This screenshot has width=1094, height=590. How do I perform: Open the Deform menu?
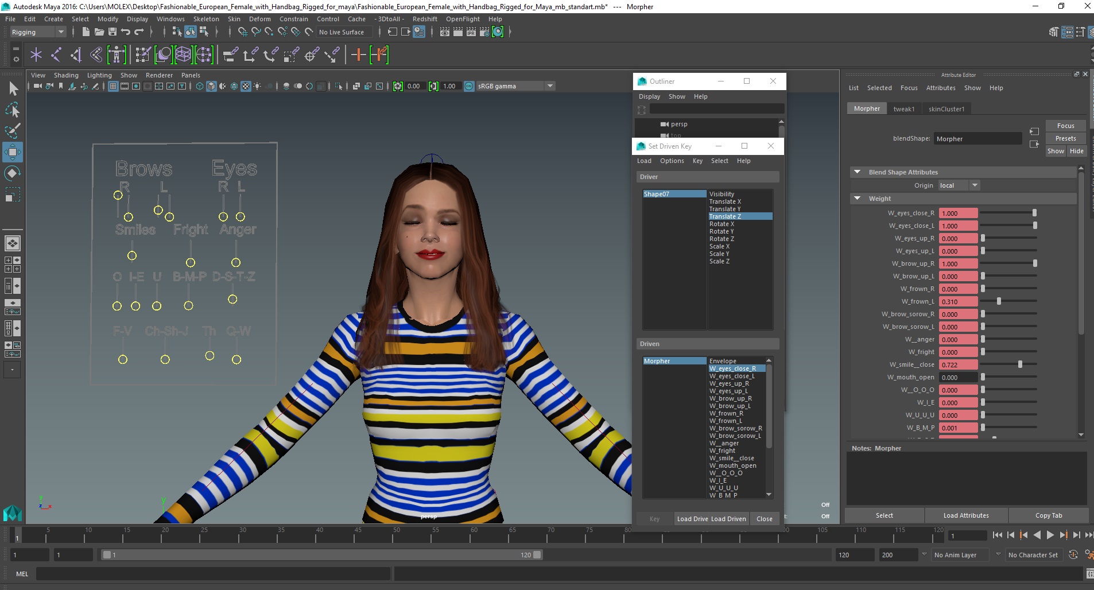(259, 19)
